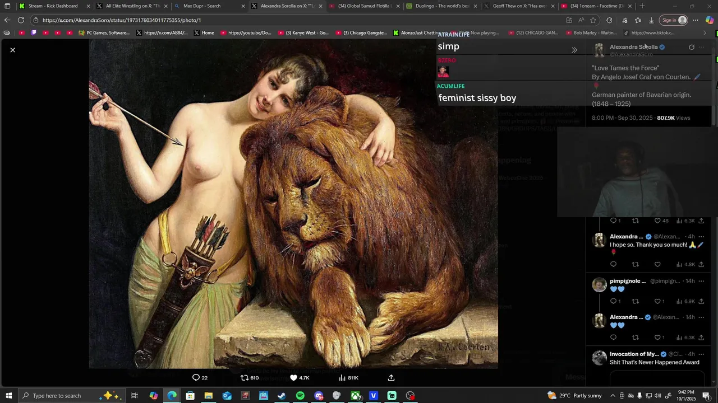Image resolution: width=718 pixels, height=403 pixels.
Task: Like the 'I hope so. Thank you' reply
Action: [657, 264]
